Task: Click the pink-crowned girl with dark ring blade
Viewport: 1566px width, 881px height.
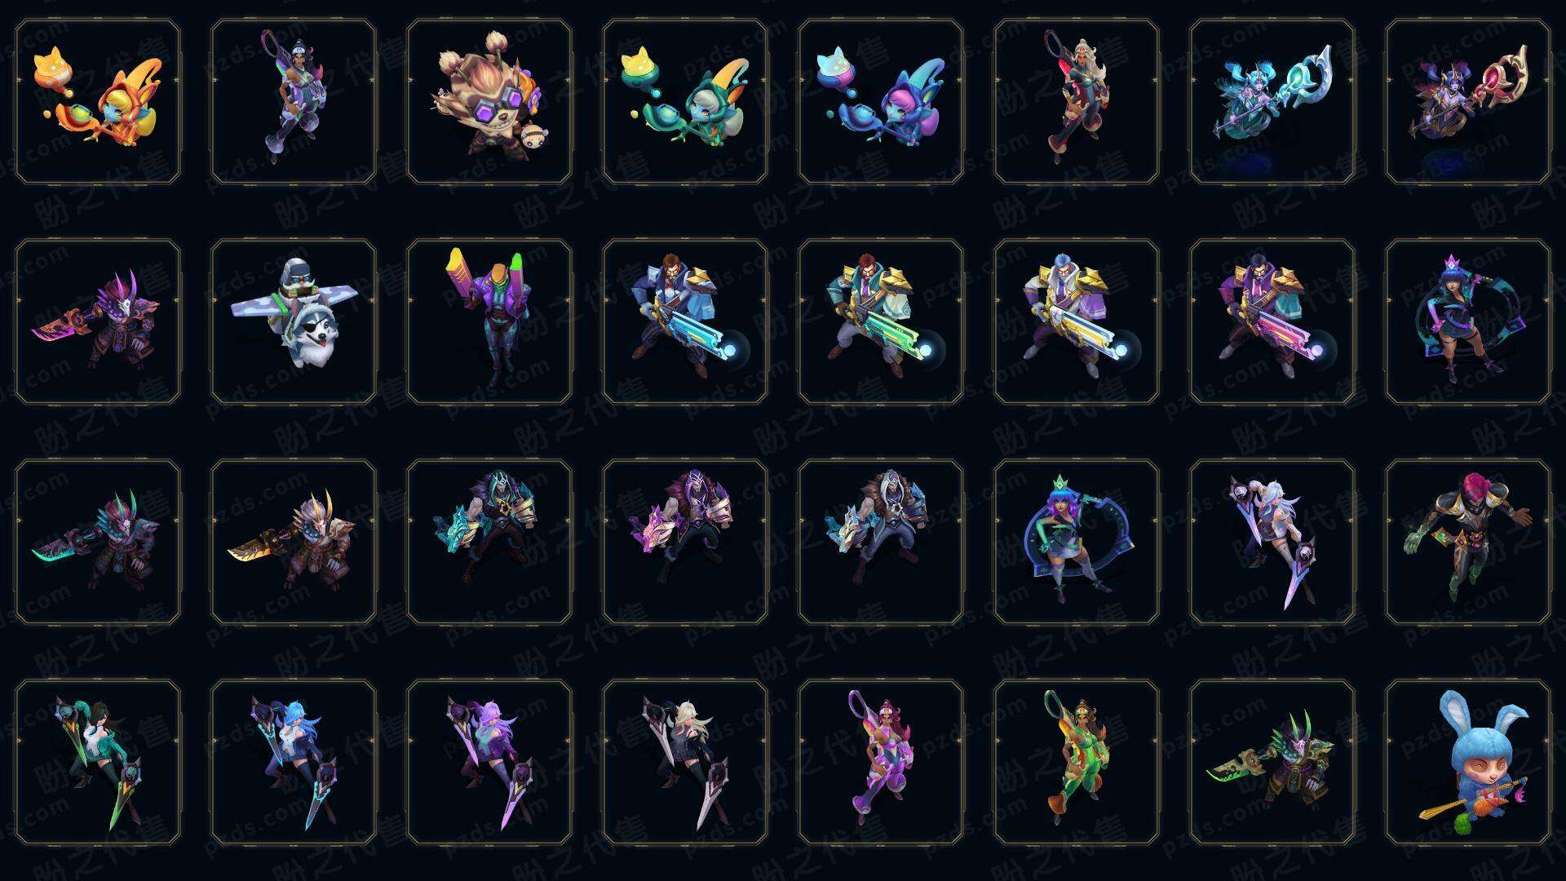Action: coord(1468,321)
